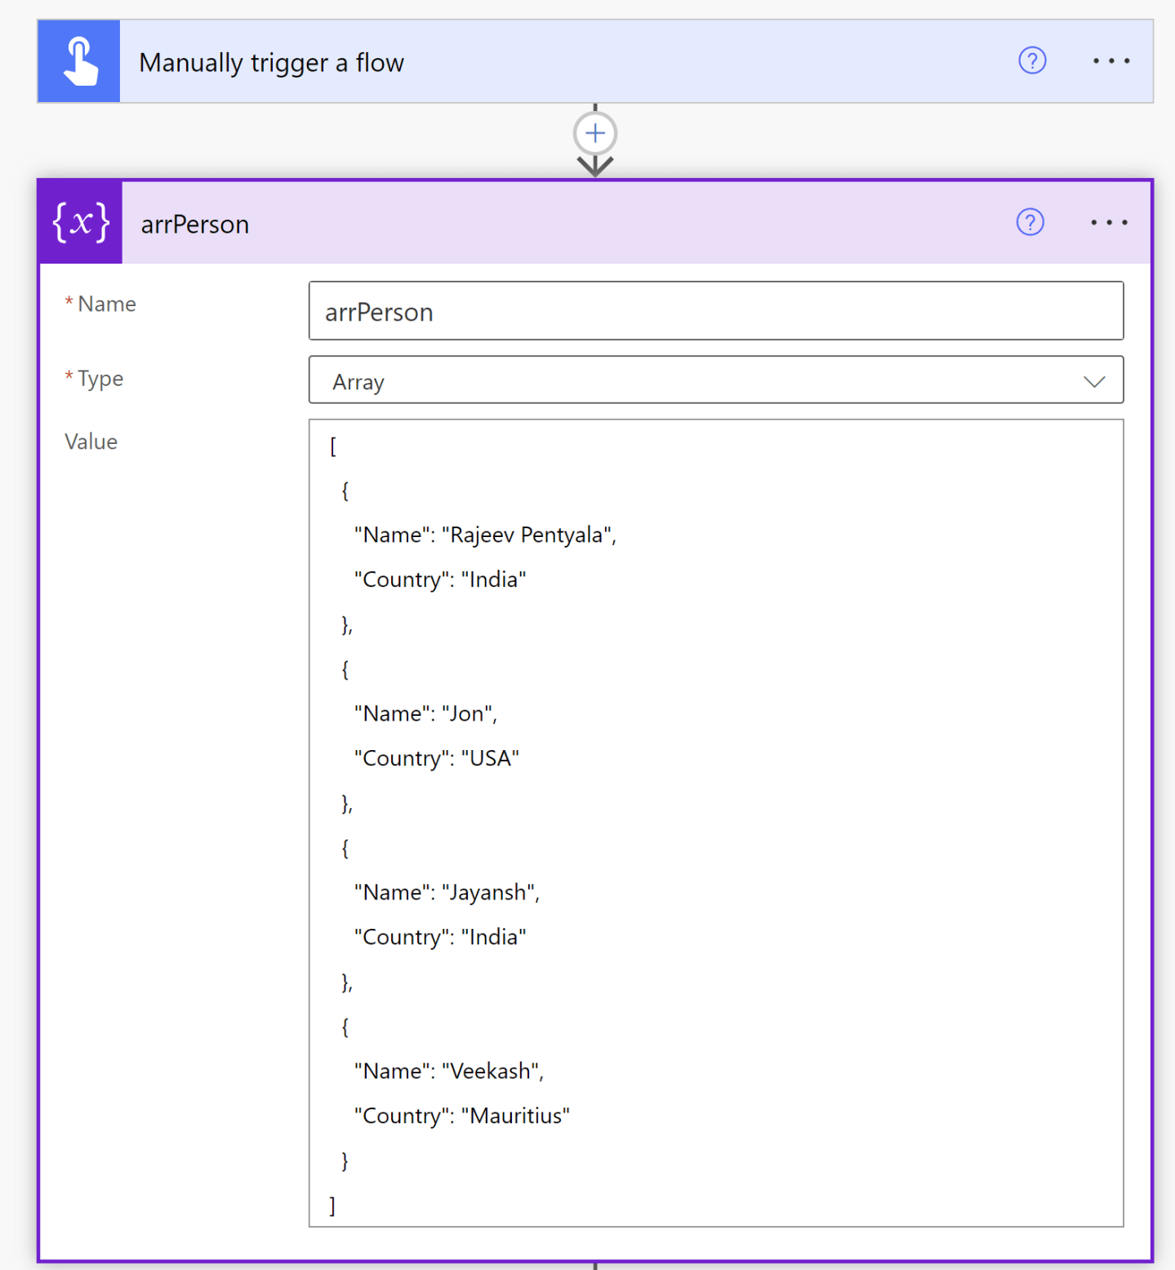Select the Name input containing arrPerson
The height and width of the screenshot is (1270, 1175).
pyautogui.click(x=715, y=311)
